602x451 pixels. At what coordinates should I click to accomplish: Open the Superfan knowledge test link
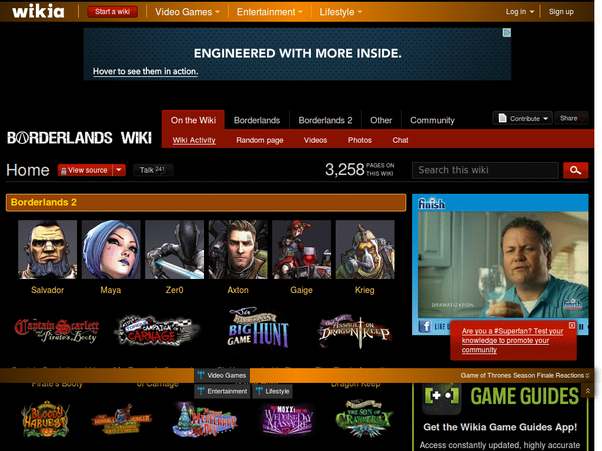click(x=513, y=341)
